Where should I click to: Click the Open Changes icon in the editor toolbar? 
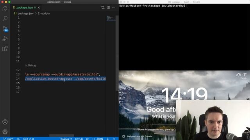103,7
